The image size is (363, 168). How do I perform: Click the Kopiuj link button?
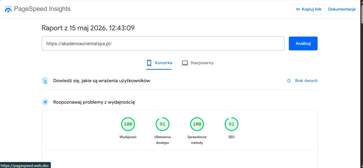[309, 9]
